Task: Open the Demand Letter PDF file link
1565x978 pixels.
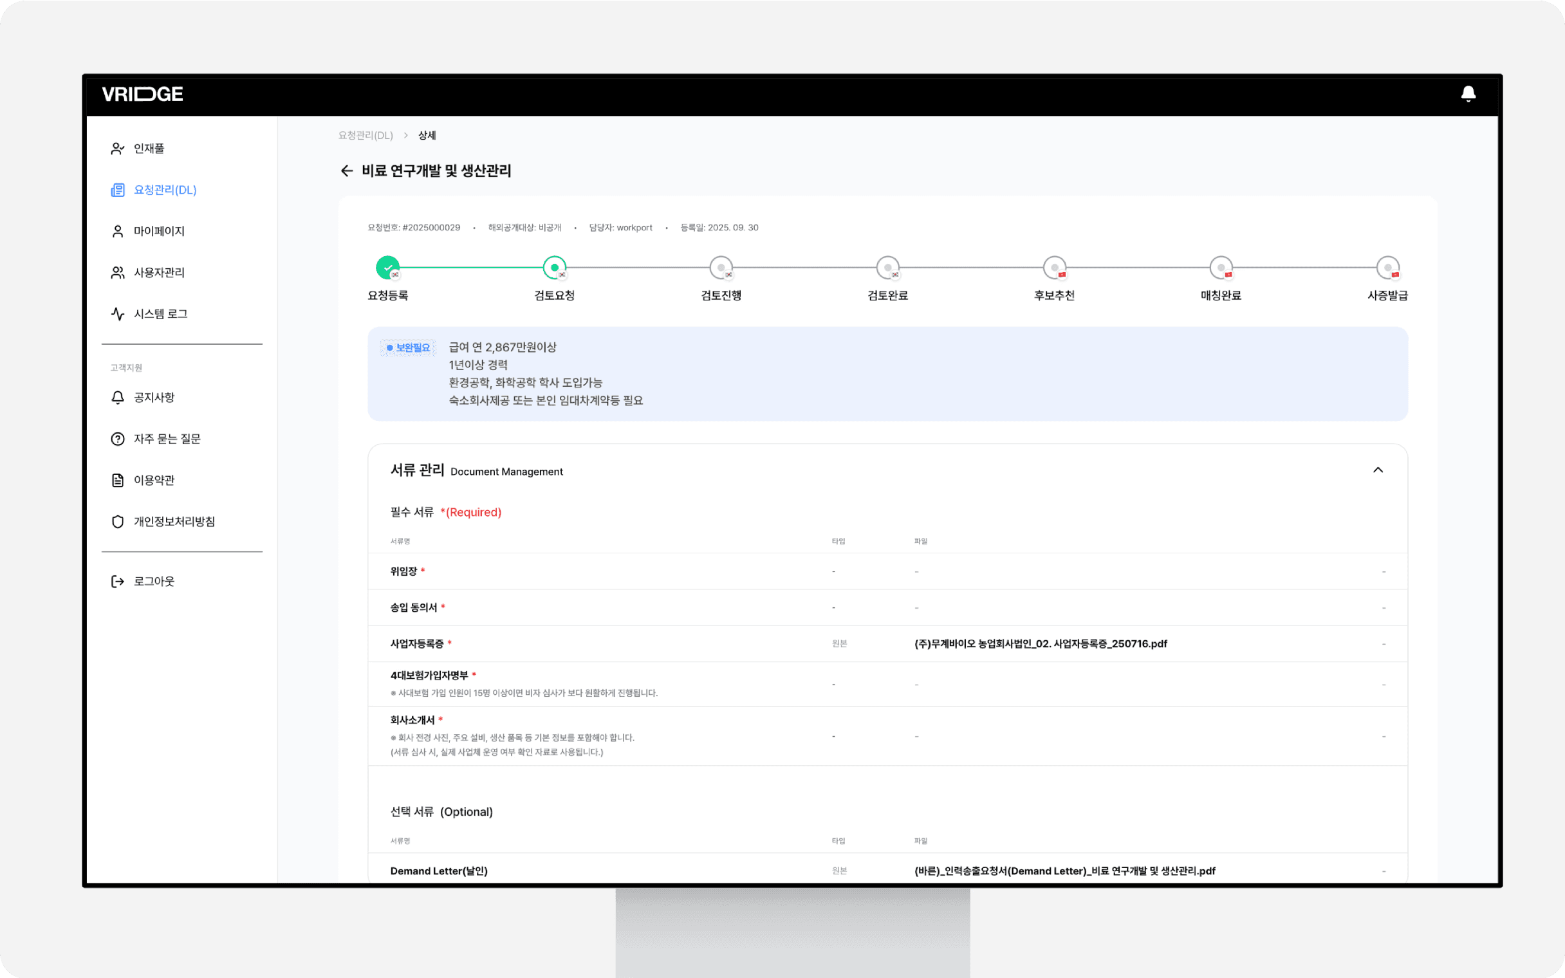Action: click(x=1064, y=871)
